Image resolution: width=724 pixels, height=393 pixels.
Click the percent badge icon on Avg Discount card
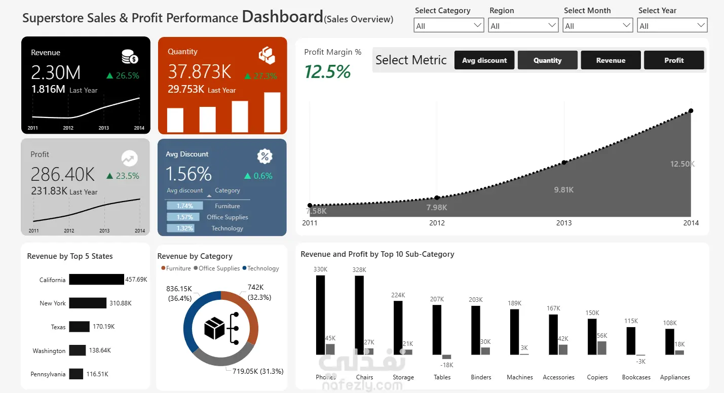pyautogui.click(x=265, y=156)
